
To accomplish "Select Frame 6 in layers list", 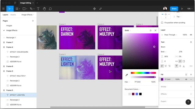I will (x=9, y=66).
